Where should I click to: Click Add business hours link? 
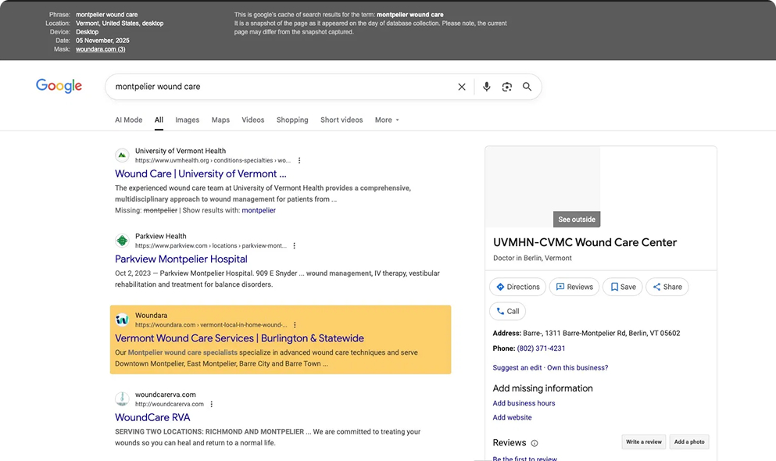click(524, 403)
